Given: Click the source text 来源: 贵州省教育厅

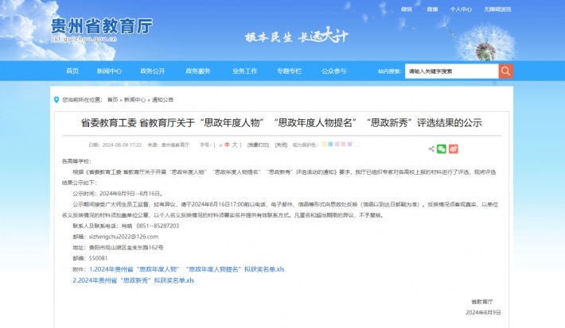Looking at the screenshot, I should (x=168, y=145).
